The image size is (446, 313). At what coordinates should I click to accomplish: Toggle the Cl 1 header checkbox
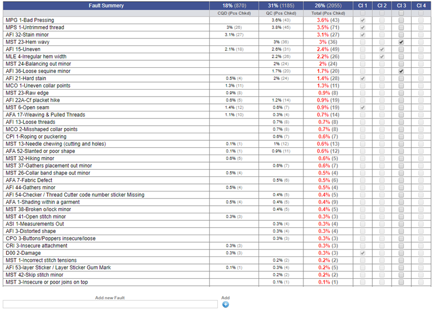pos(363,13)
